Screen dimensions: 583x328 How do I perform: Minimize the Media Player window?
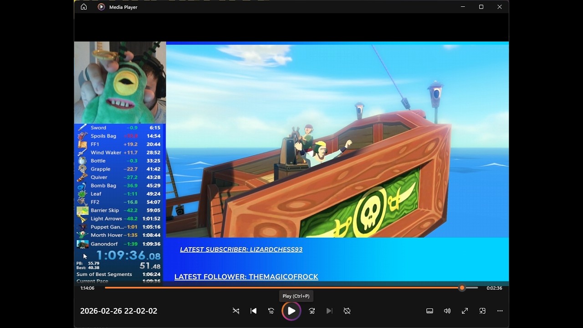[463, 7]
